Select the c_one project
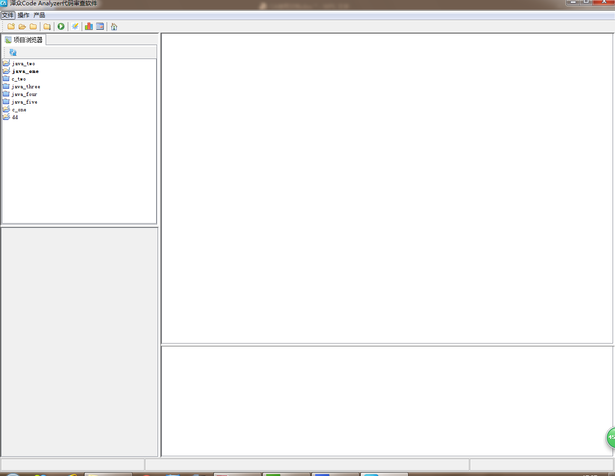Viewport: 615px width, 476px height. tap(19, 109)
